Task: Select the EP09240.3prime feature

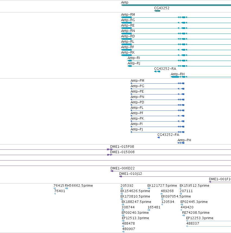Action: click(123, 215)
